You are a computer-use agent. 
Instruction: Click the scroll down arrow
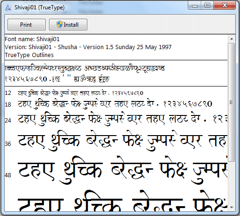(232, 208)
